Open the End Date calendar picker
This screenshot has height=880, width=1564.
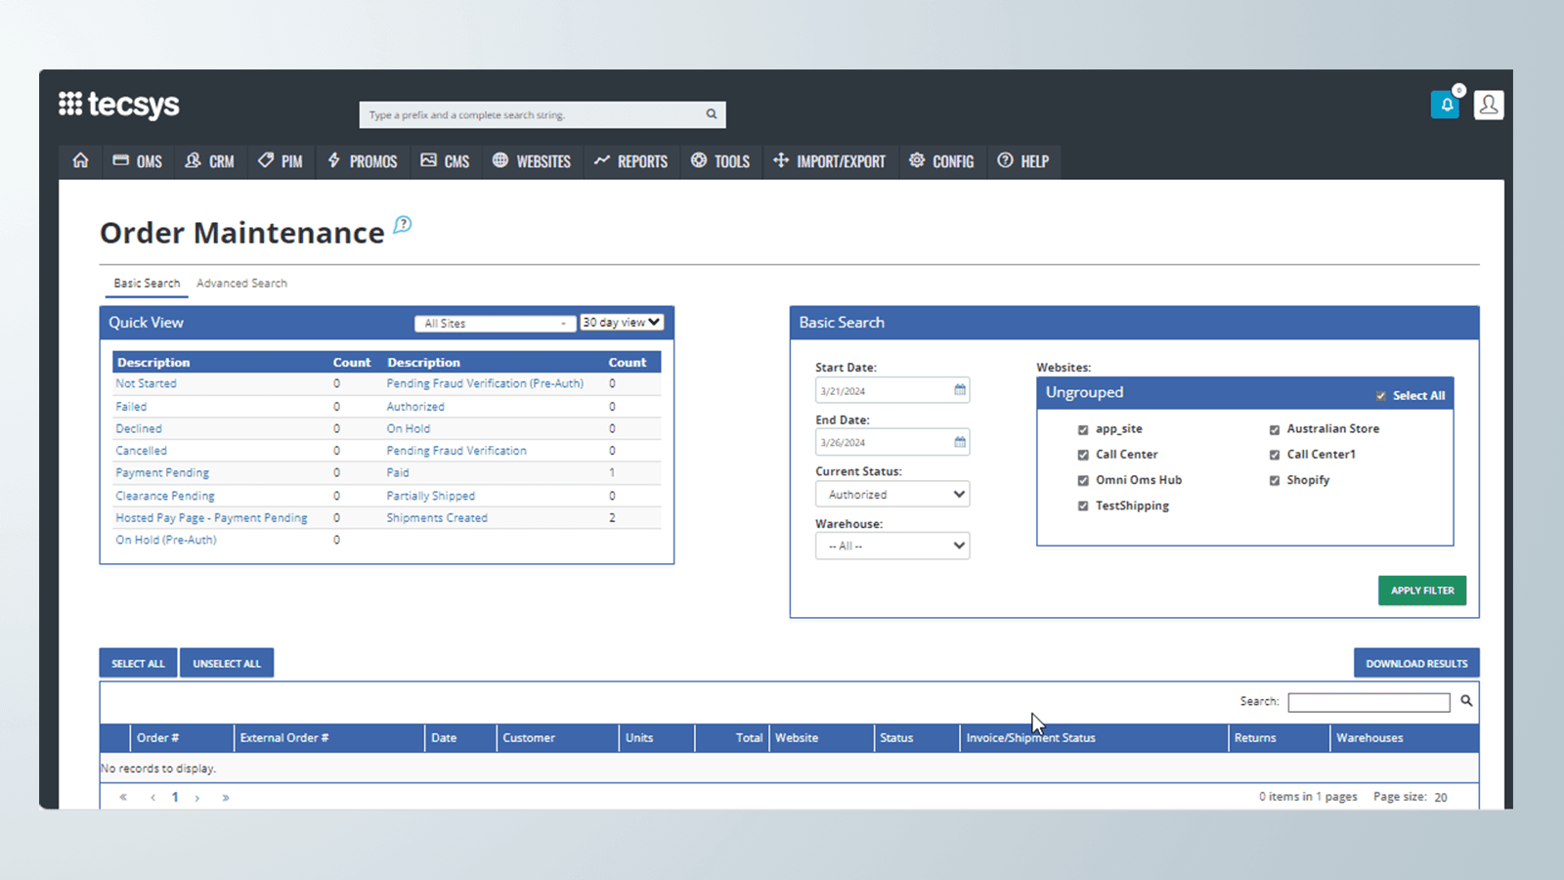960,442
